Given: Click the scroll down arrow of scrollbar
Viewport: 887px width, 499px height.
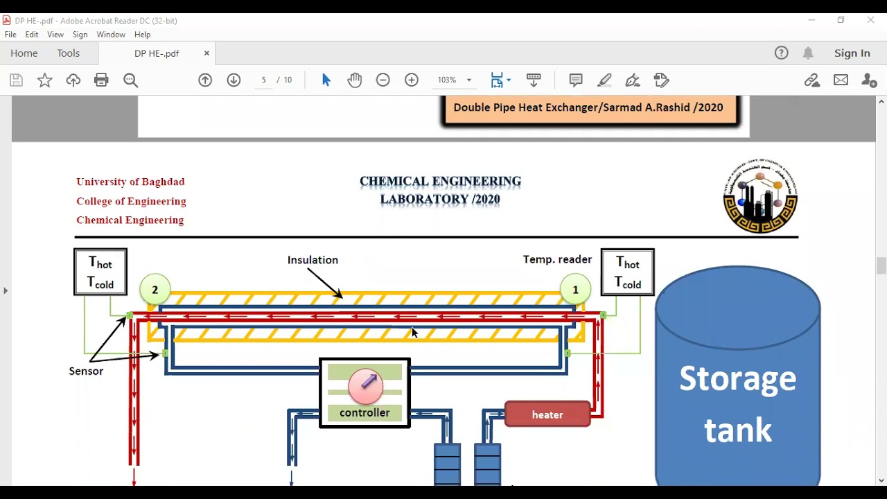Looking at the screenshot, I should tap(881, 480).
